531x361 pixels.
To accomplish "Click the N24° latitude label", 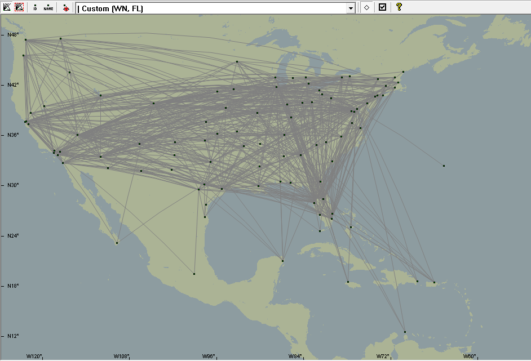I will [13, 235].
